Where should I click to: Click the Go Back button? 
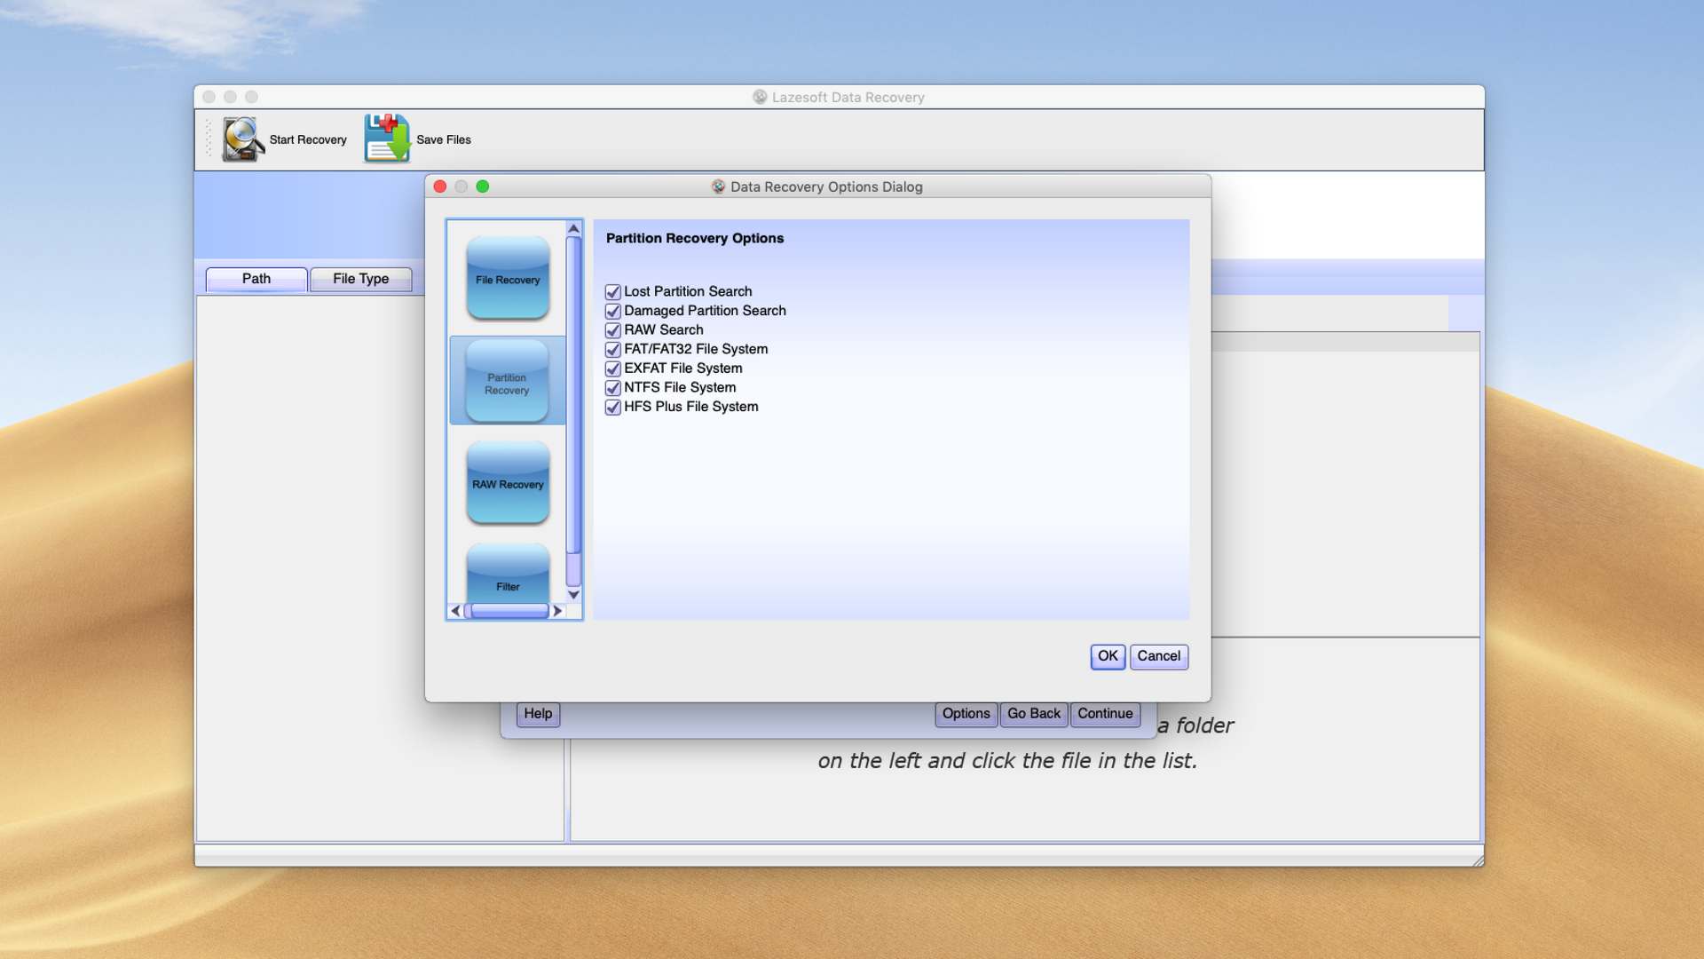click(1034, 714)
